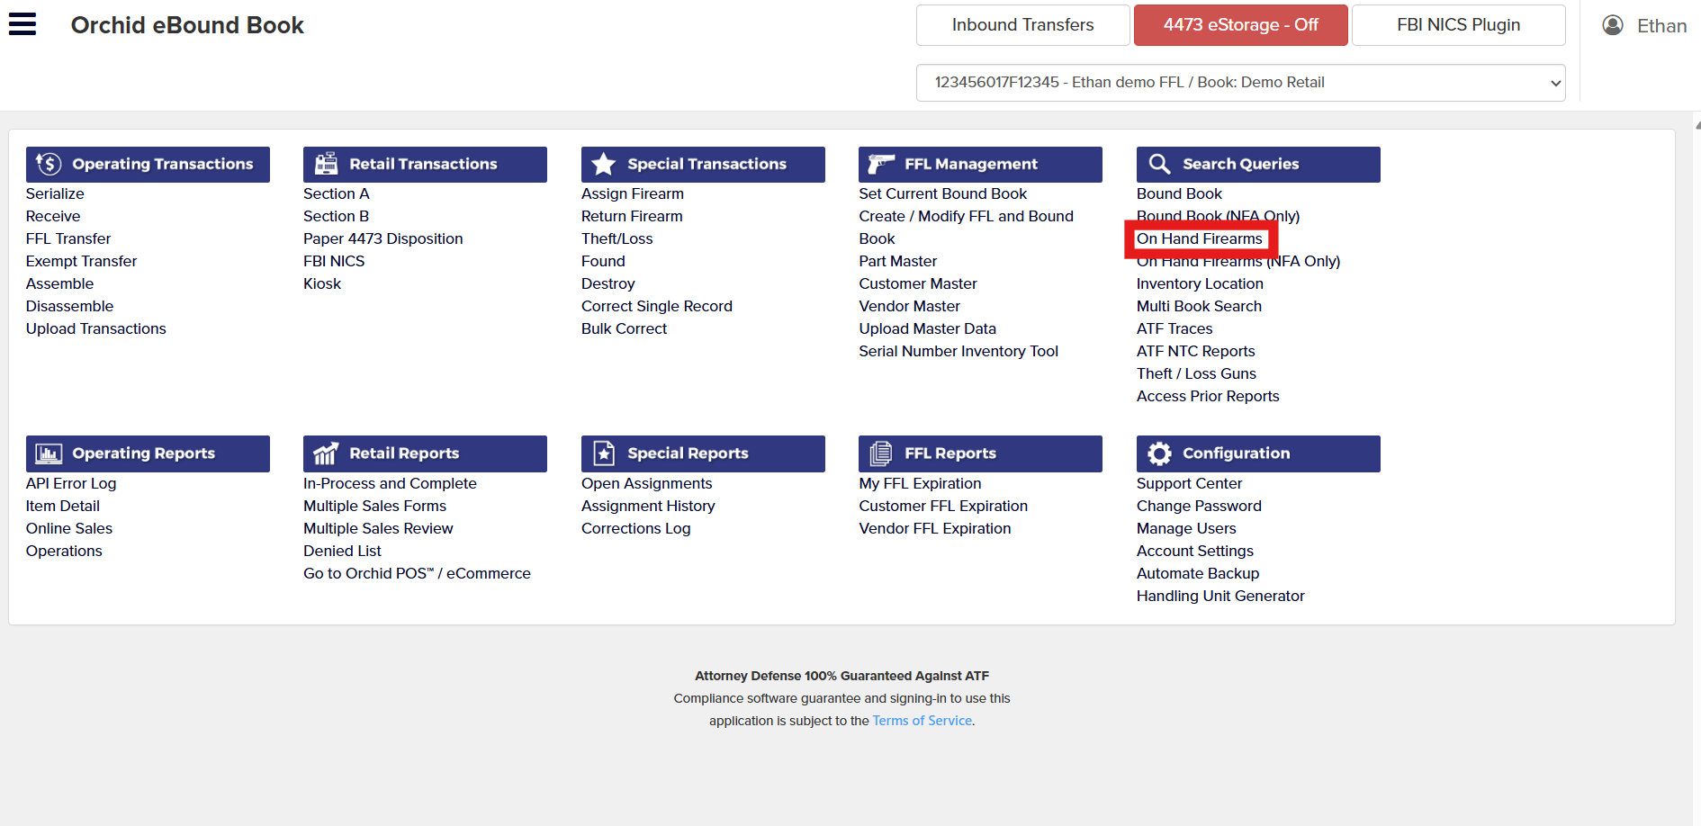Click the Operating Transactions dollar icon
1701x826 pixels.
point(49,164)
